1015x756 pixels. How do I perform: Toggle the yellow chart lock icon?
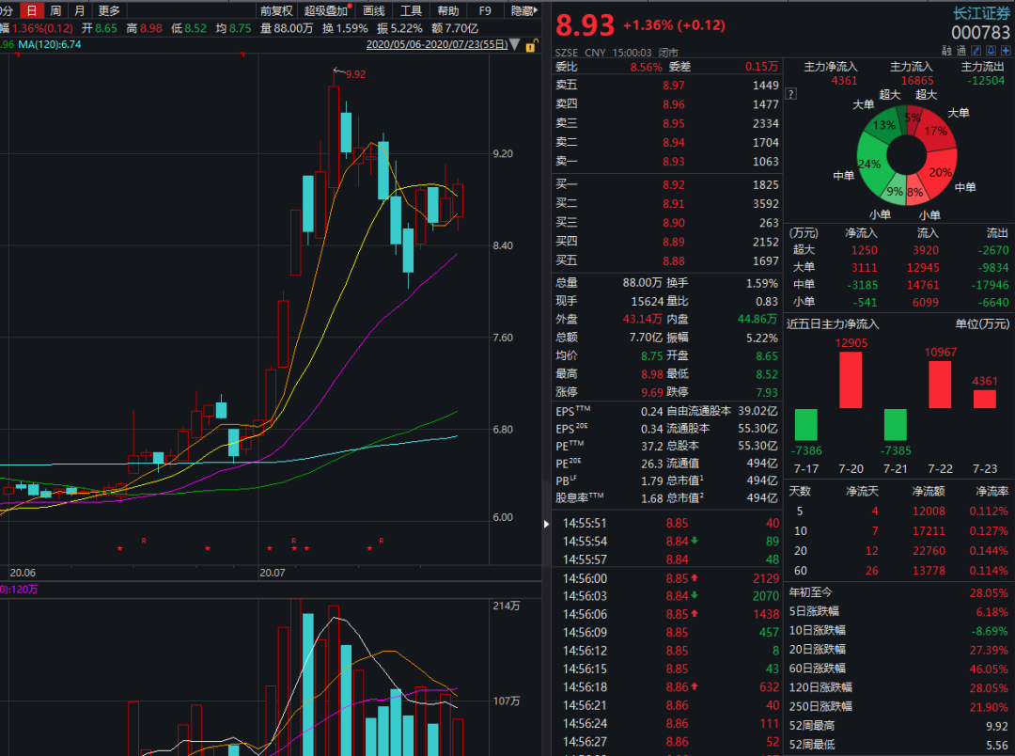point(533,44)
